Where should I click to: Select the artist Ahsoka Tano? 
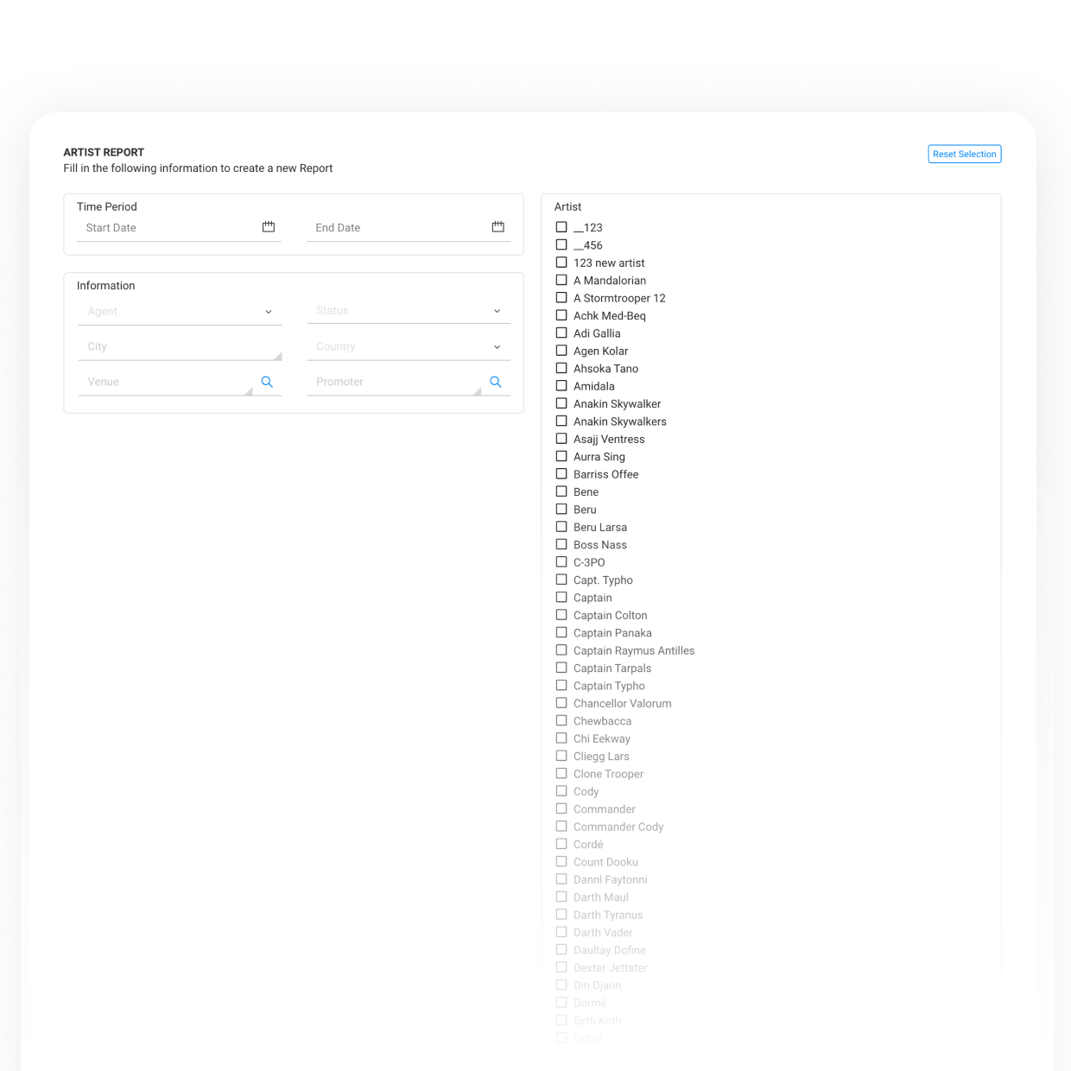[x=561, y=368]
